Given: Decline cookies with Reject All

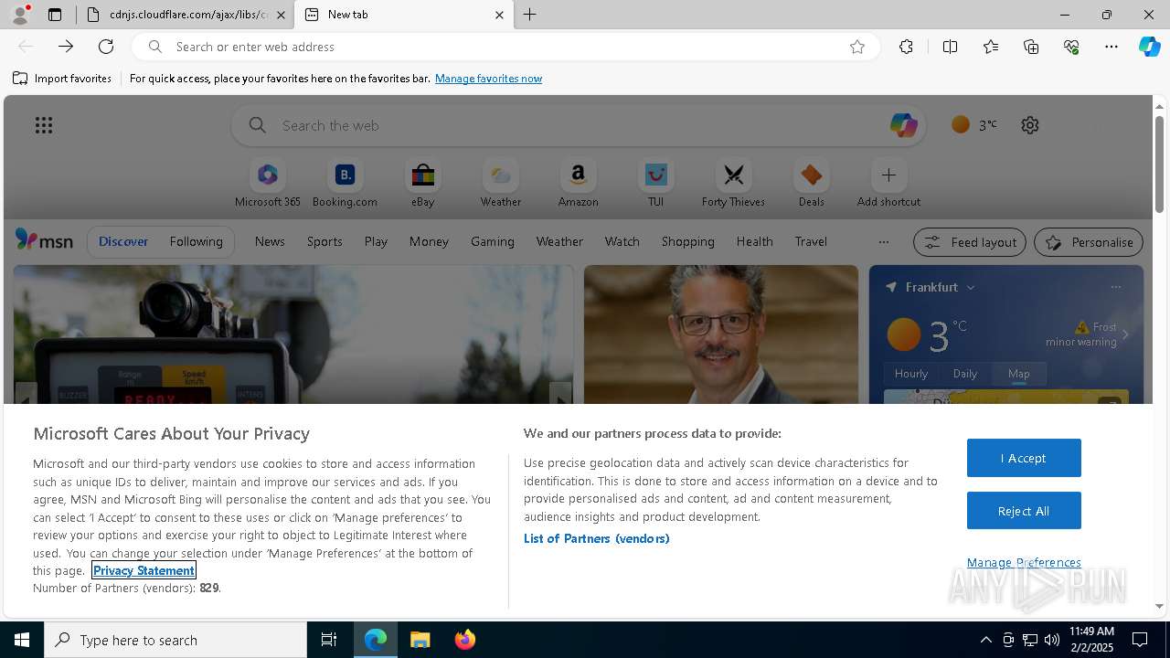Looking at the screenshot, I should [1024, 511].
